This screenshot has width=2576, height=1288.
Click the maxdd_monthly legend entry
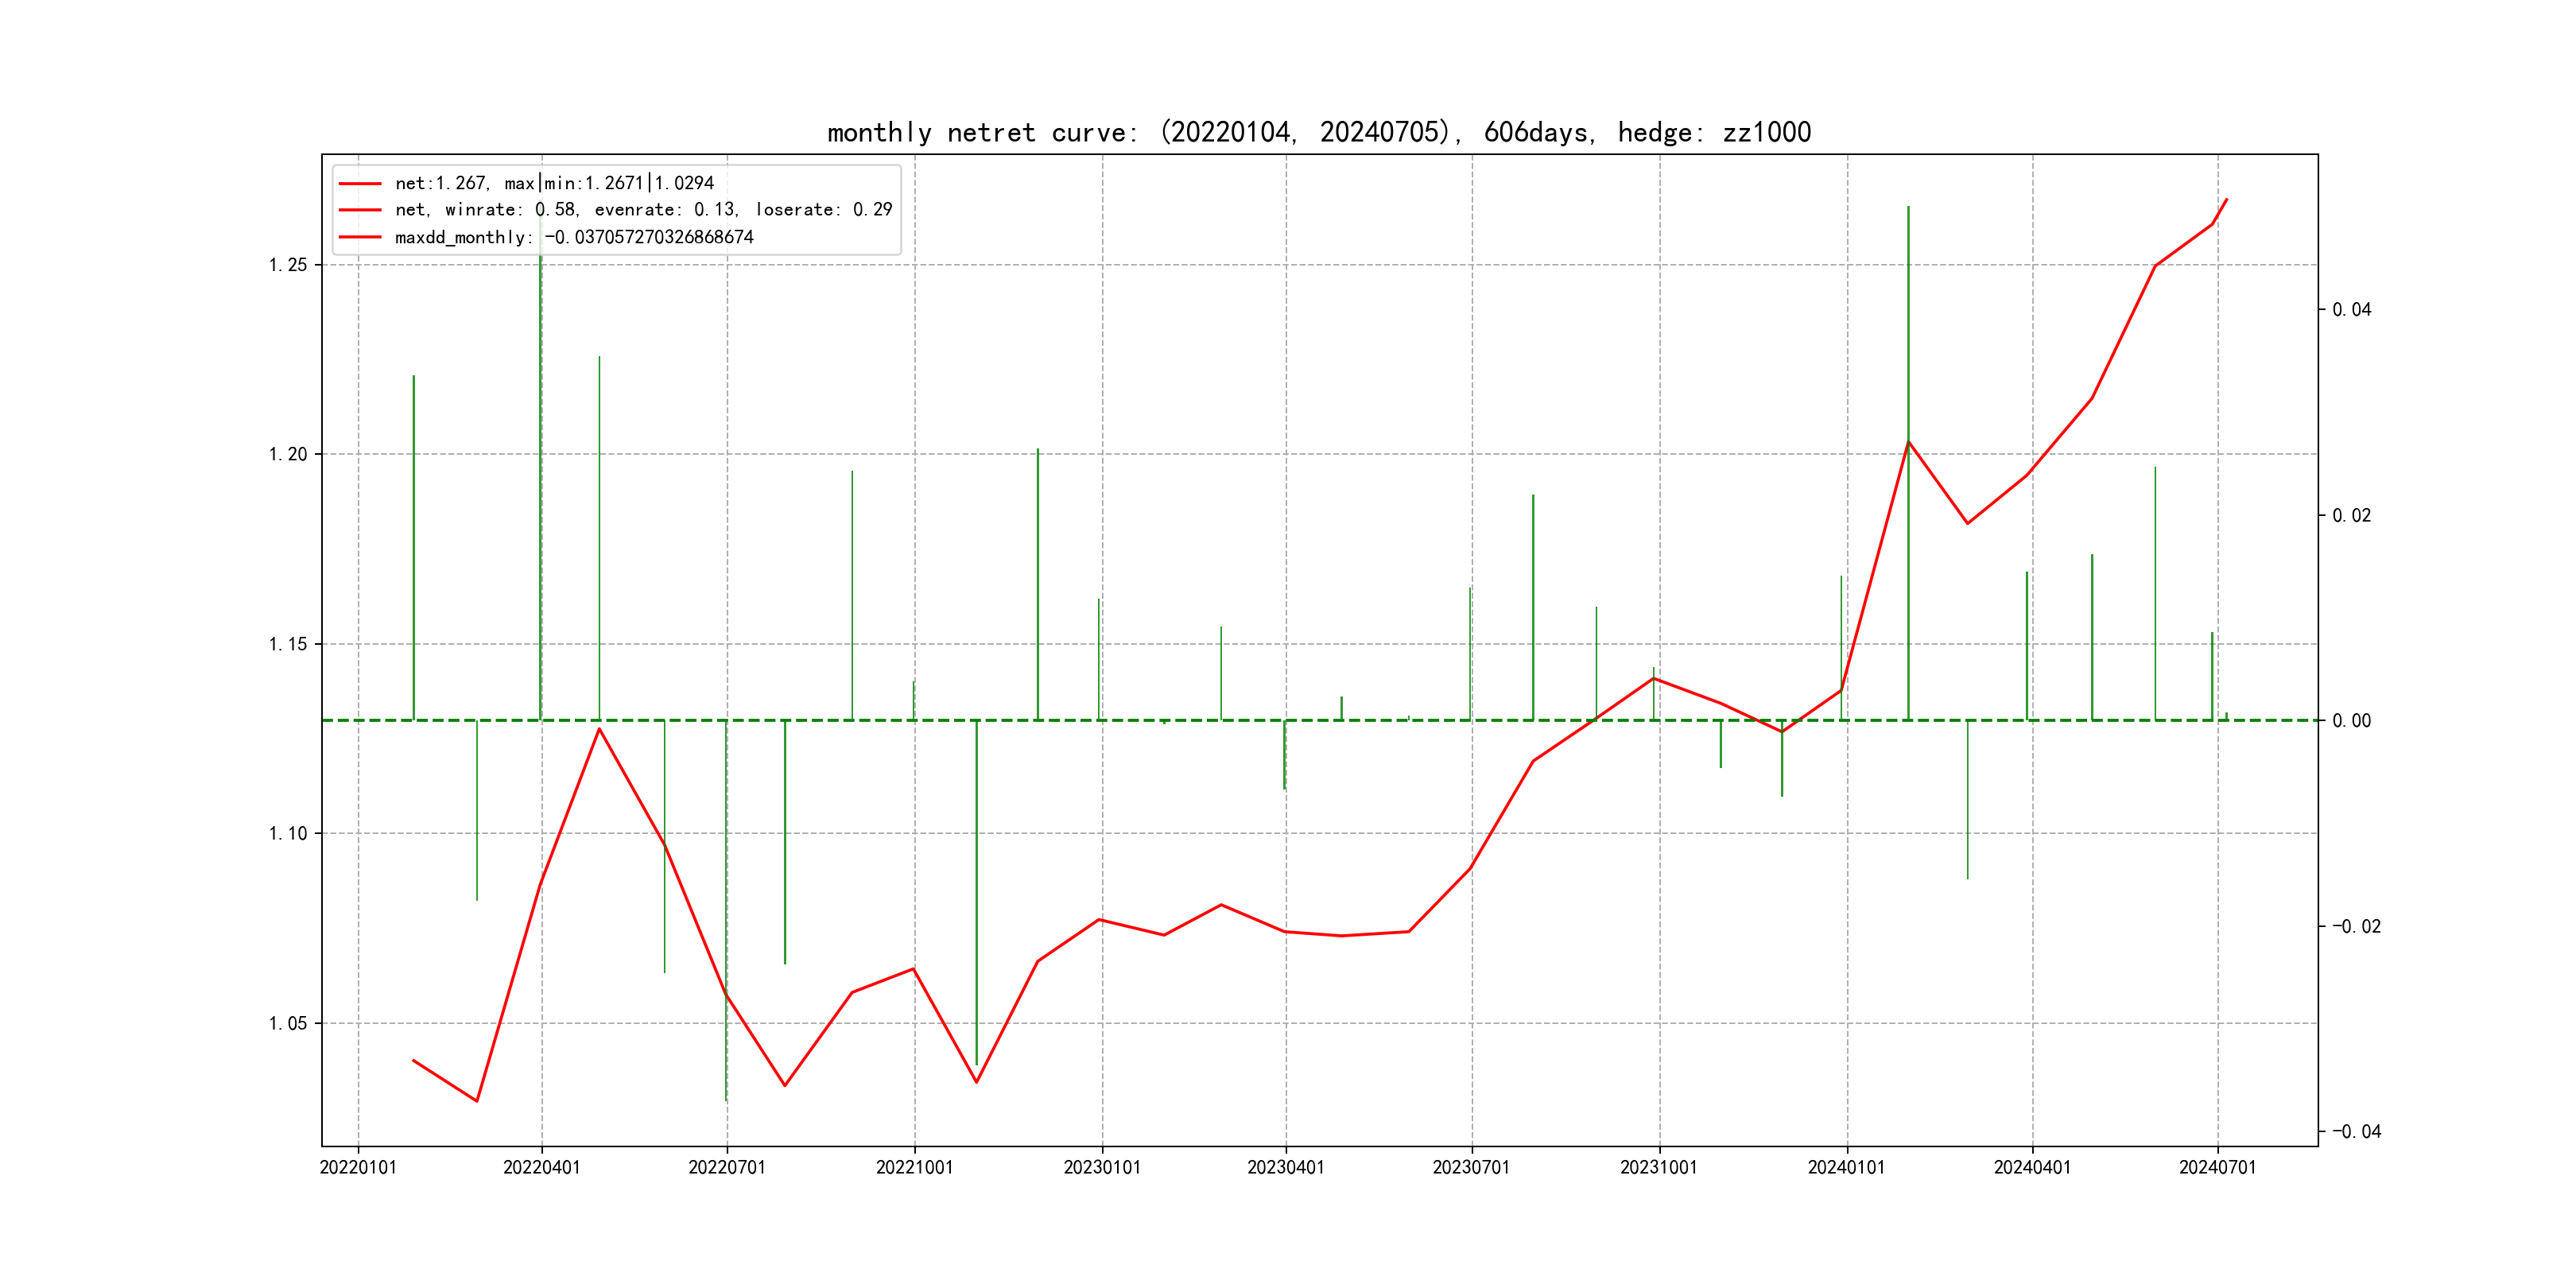(574, 237)
